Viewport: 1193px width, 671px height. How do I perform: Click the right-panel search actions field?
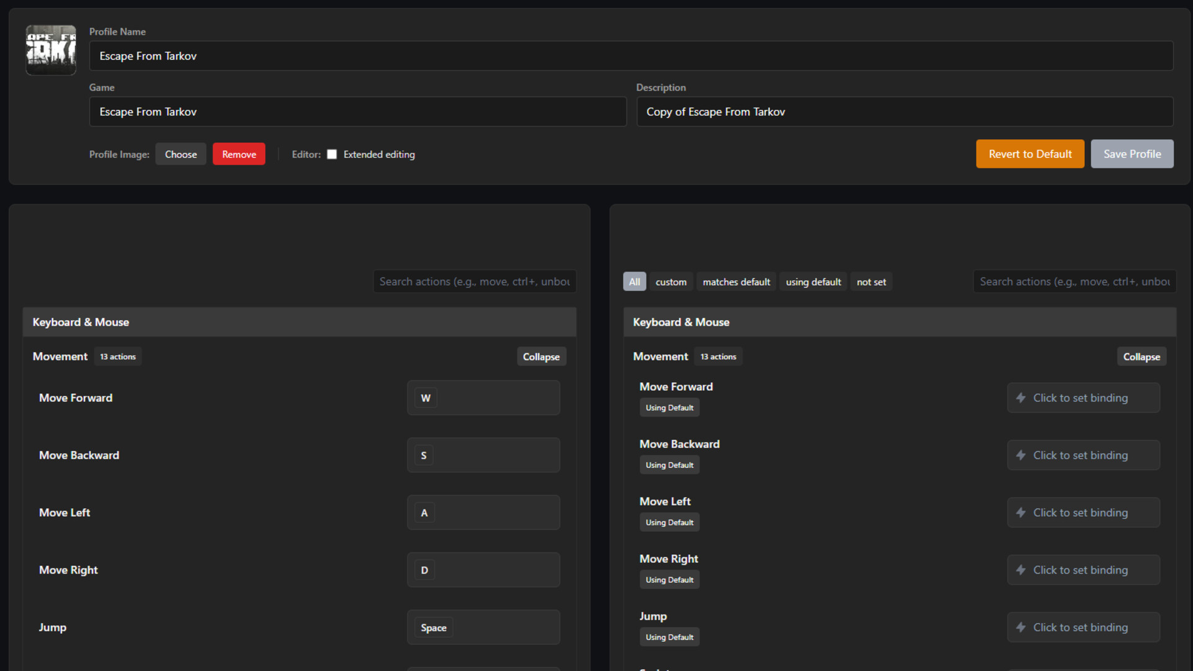tap(1074, 281)
